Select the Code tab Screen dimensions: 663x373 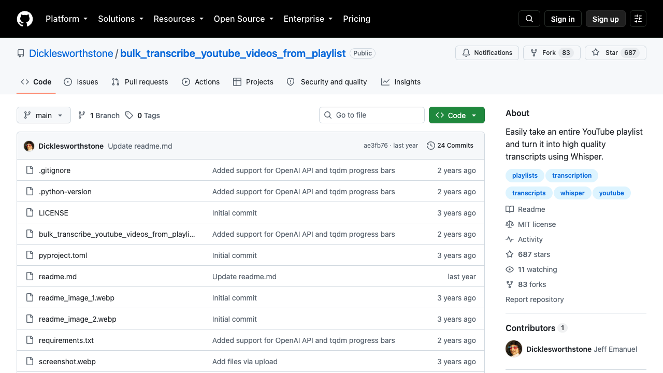[36, 82]
